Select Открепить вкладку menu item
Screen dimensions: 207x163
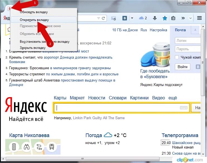click(x=44, y=20)
